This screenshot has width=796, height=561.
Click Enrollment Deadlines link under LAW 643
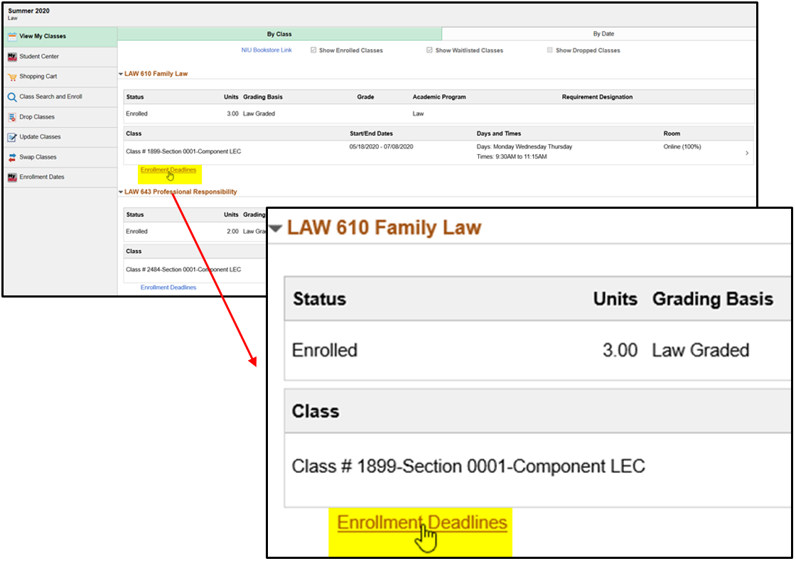[168, 288]
